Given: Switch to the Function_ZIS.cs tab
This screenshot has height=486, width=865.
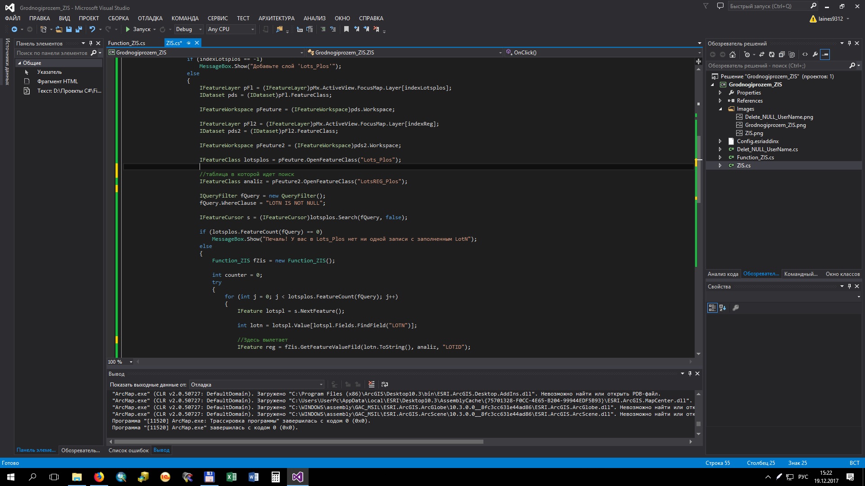Looking at the screenshot, I should click(x=127, y=43).
